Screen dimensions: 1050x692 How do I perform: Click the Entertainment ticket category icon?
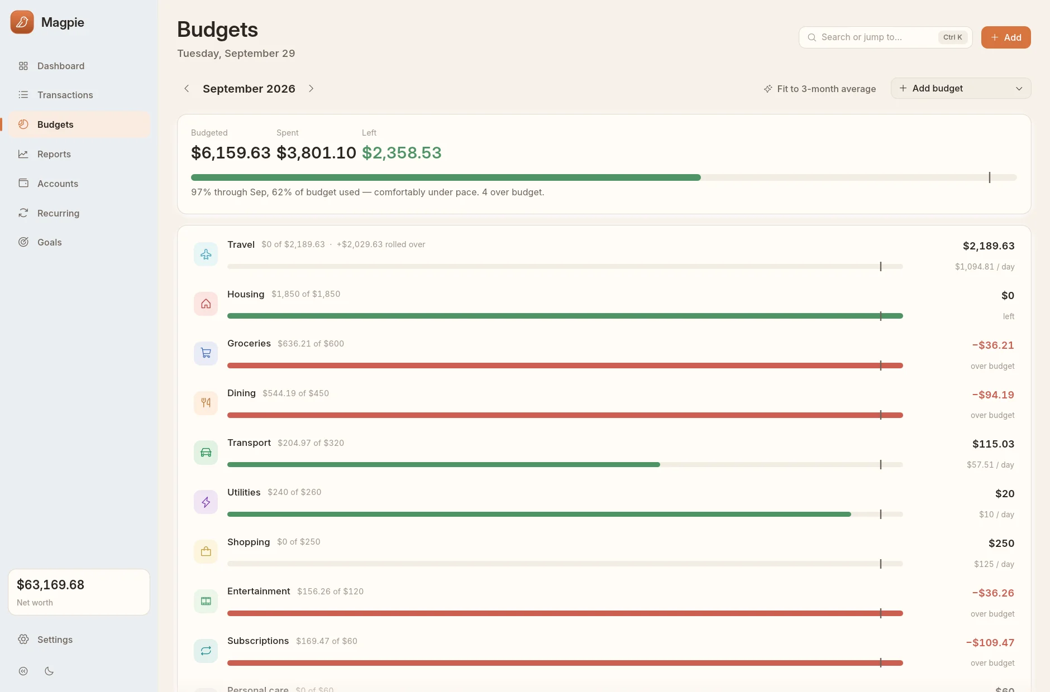coord(206,601)
